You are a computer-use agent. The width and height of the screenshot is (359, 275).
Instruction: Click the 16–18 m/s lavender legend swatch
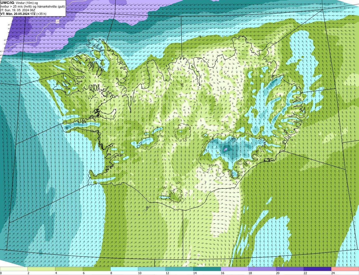(235, 269)
